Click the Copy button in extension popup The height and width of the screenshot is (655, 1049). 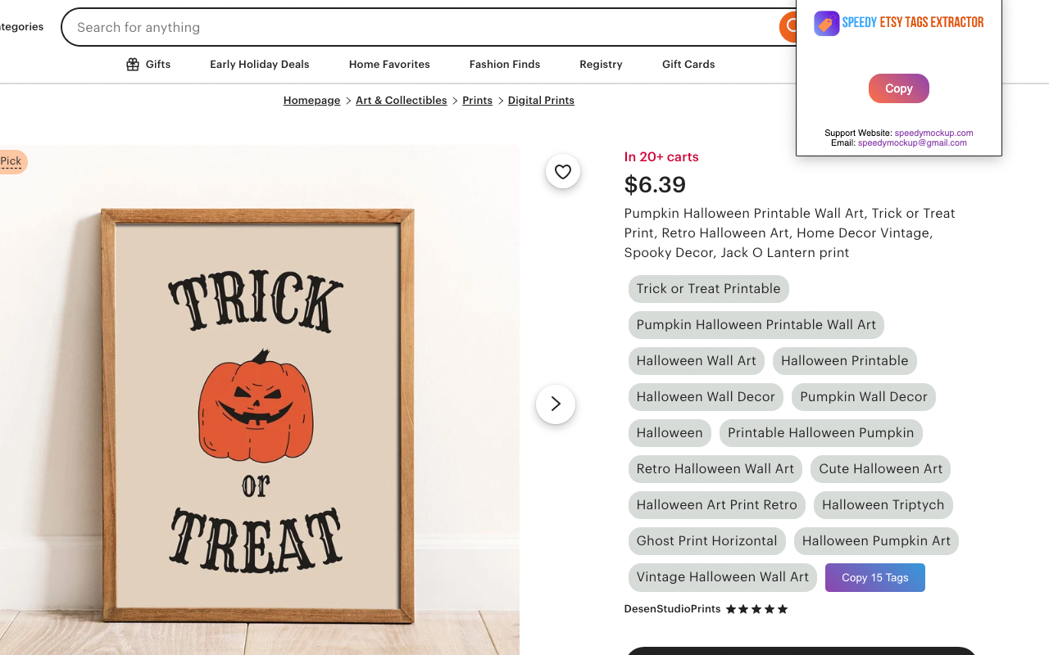(899, 88)
